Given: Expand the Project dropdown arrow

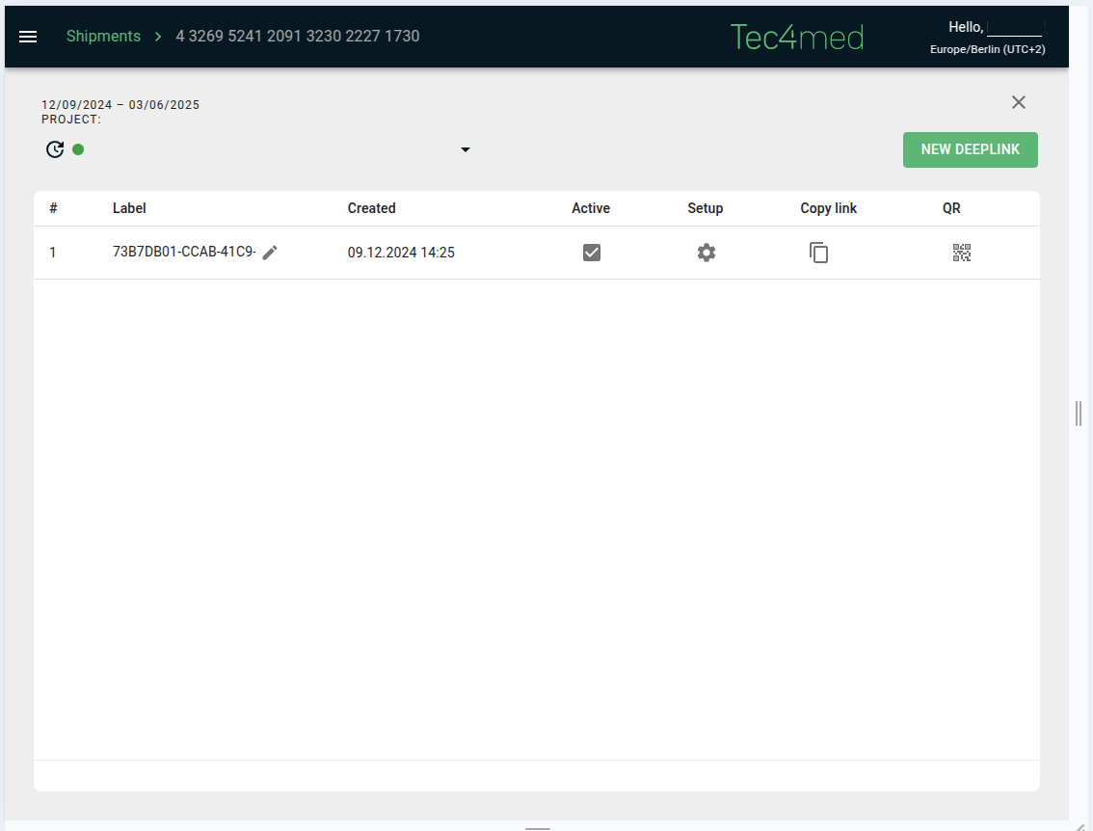Looking at the screenshot, I should 466,149.
